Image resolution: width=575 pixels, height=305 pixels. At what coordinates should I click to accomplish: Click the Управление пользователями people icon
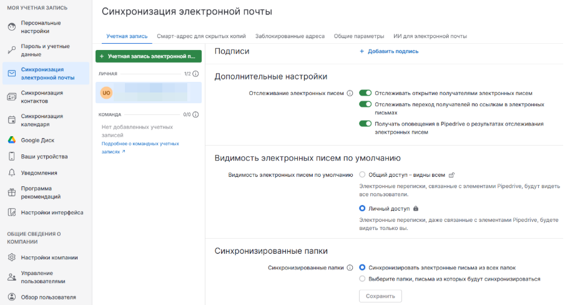12,277
